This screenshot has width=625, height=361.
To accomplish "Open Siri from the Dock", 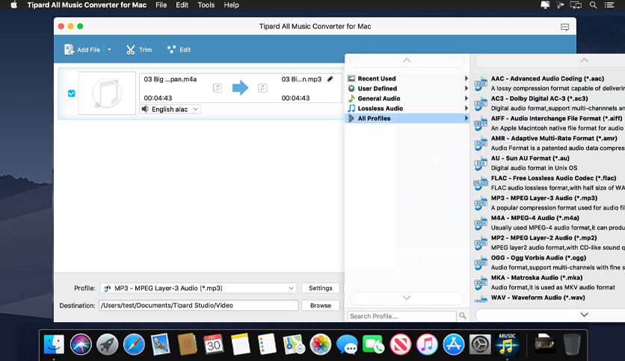I will (x=81, y=344).
